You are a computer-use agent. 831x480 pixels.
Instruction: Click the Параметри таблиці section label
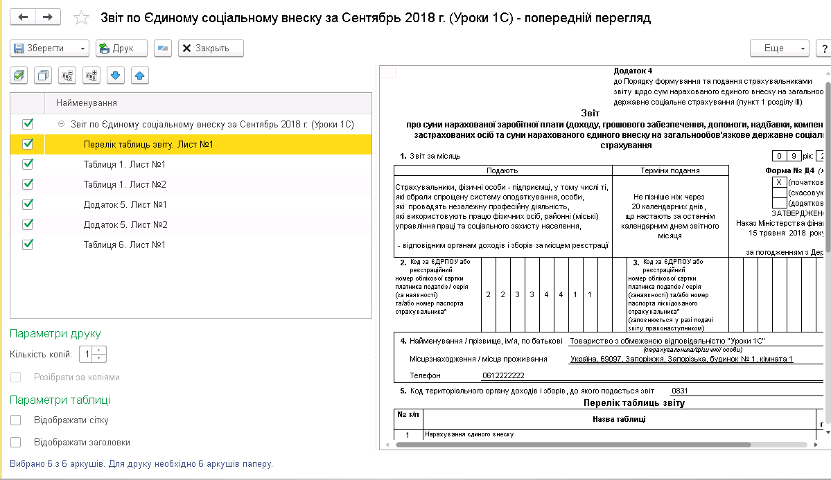click(x=60, y=400)
